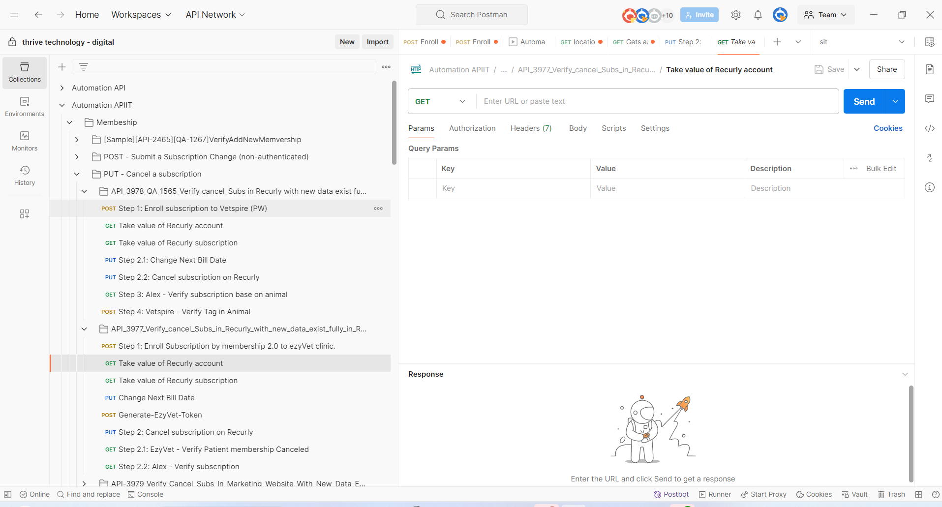Viewport: 942px width, 507px height.
Task: Expand Automation API collection
Action: click(62, 88)
